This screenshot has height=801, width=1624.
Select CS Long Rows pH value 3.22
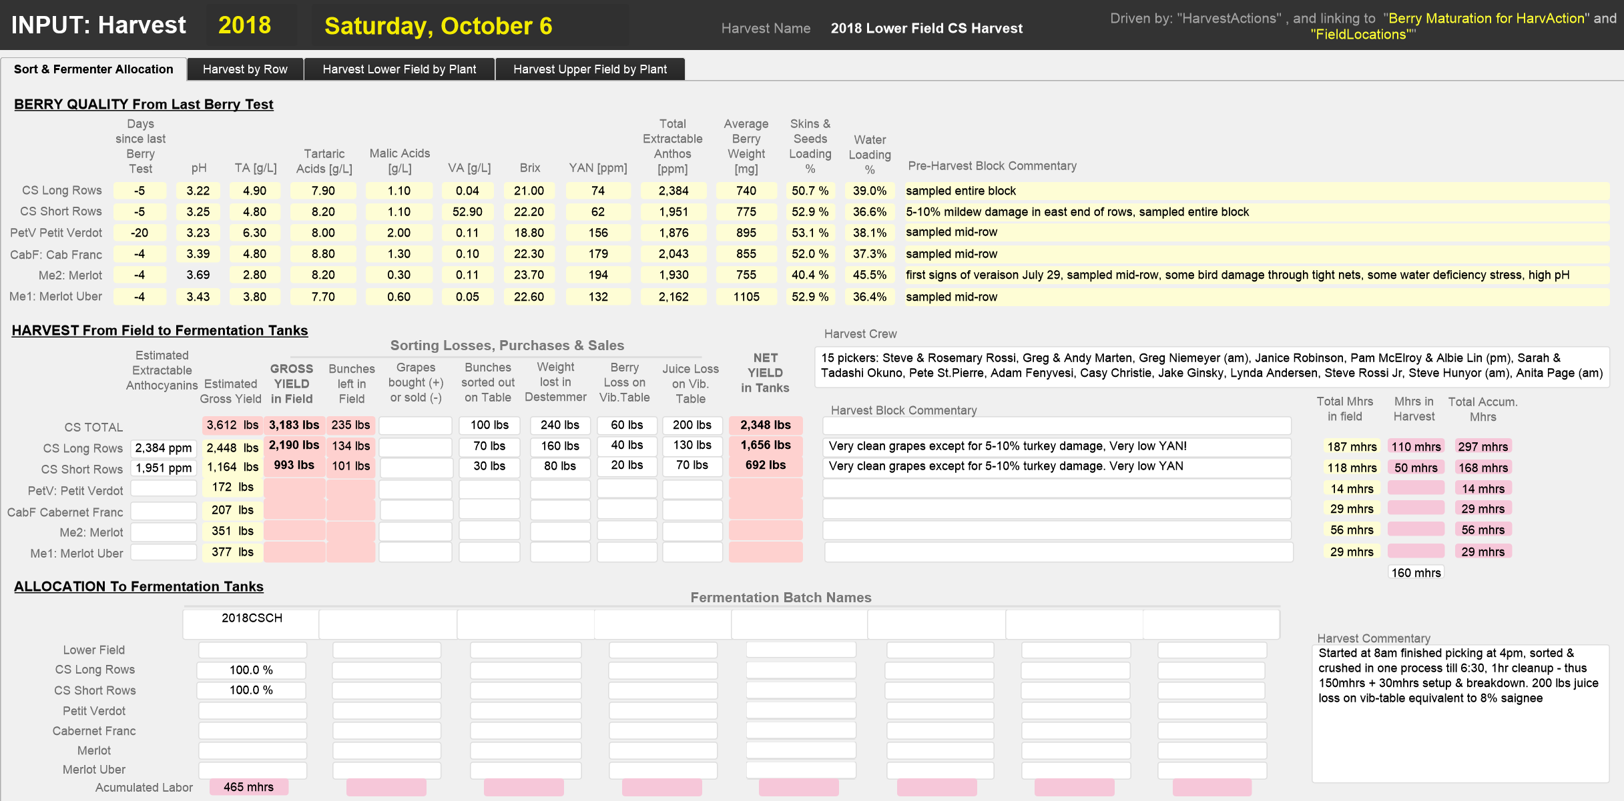coord(198,191)
